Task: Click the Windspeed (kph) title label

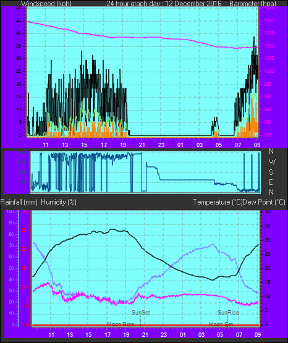Action: (x=46, y=4)
